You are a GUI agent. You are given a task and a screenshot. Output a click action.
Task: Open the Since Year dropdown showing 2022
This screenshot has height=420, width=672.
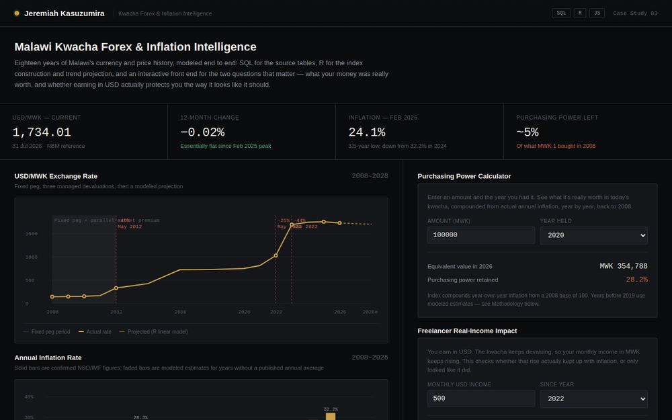593,398
